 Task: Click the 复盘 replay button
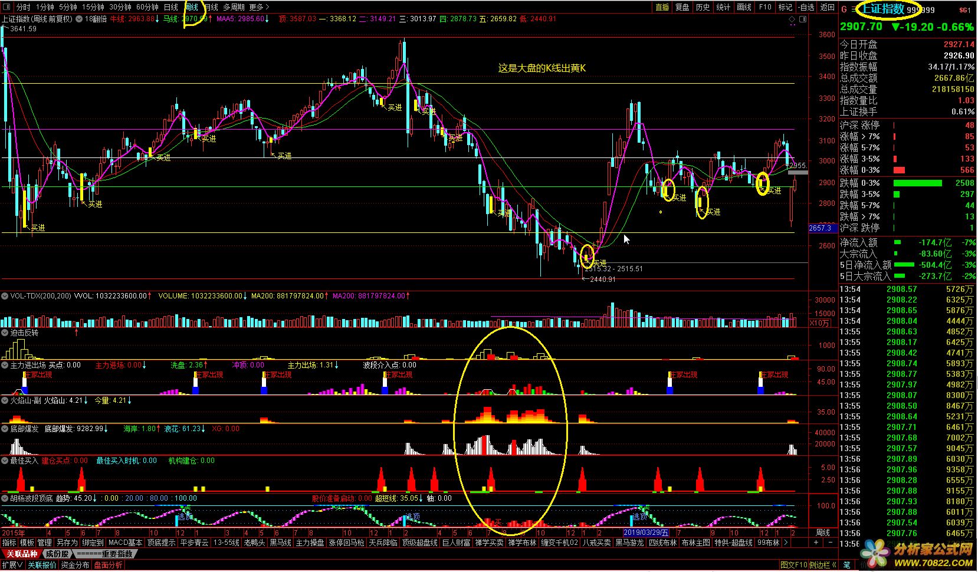click(x=682, y=7)
